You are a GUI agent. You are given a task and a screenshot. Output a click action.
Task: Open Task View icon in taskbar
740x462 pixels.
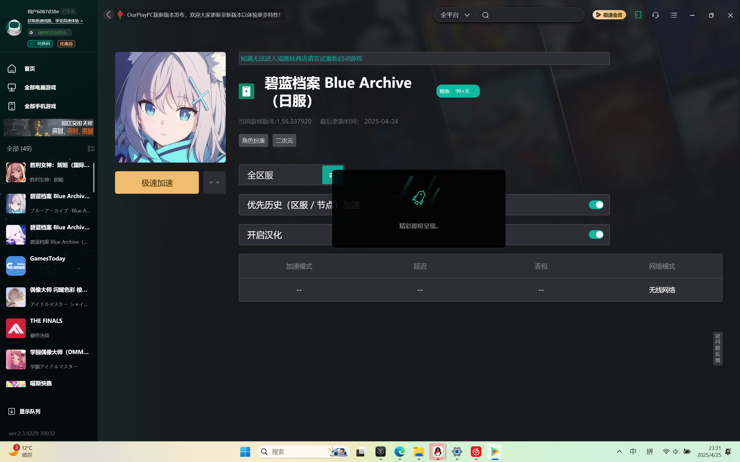tap(361, 452)
